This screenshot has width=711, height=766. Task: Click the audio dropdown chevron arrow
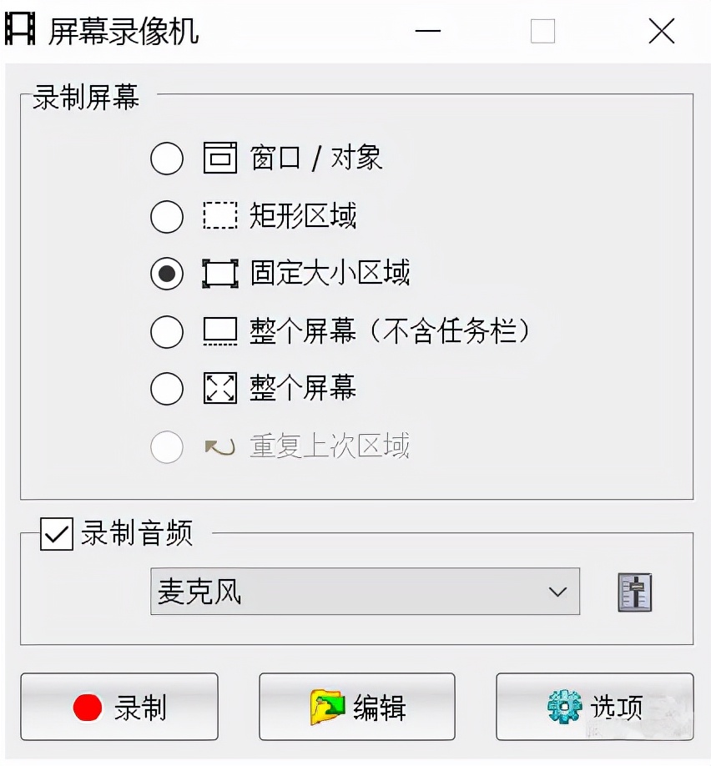[x=557, y=592]
